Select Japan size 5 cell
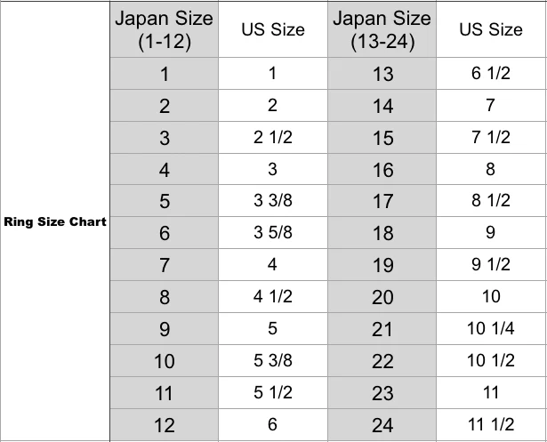This screenshot has width=547, height=442. coord(165,201)
